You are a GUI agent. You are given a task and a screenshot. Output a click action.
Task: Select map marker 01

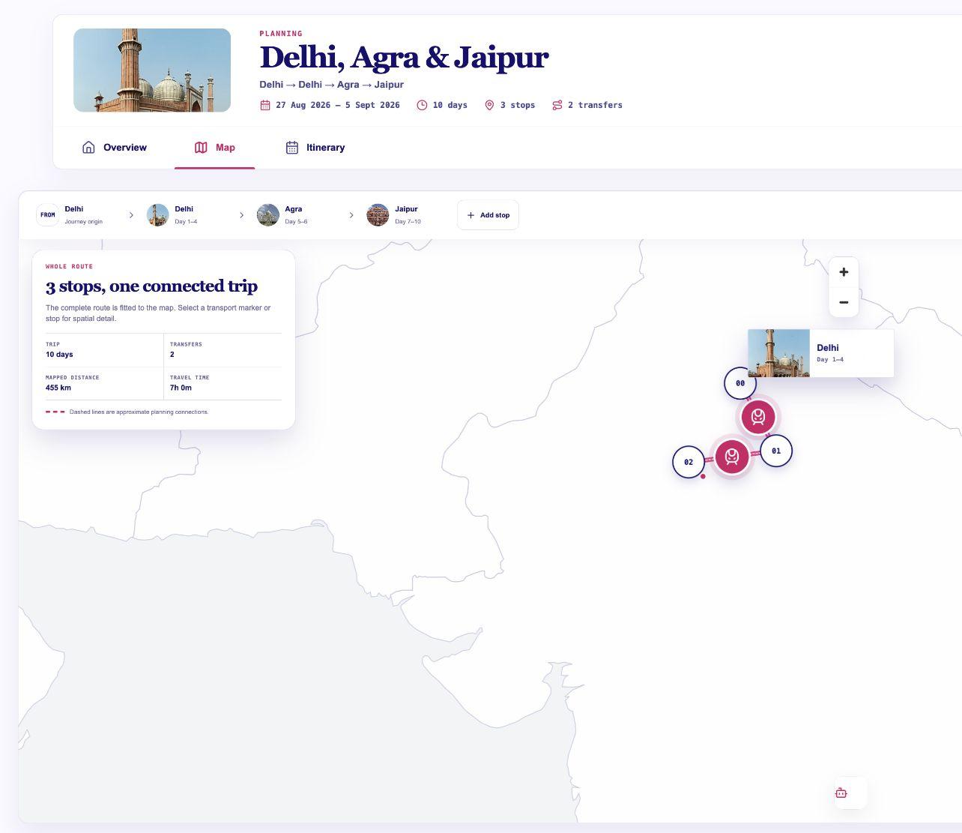(x=776, y=451)
